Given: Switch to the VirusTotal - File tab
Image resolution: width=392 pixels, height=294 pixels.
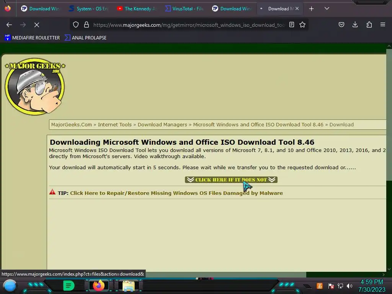Looking at the screenshot, I should [184, 9].
